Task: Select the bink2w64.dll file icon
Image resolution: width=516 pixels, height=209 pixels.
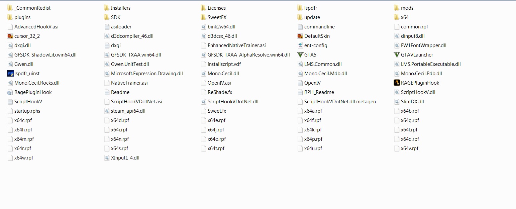Action: 203,26
